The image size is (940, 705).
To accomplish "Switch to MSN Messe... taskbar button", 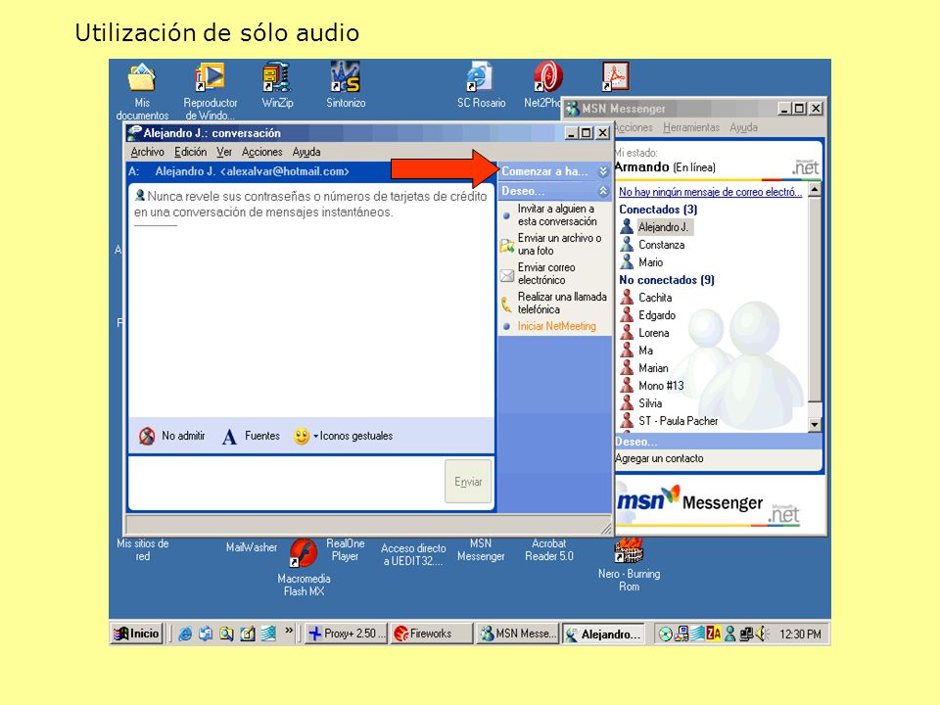I will 517,634.
